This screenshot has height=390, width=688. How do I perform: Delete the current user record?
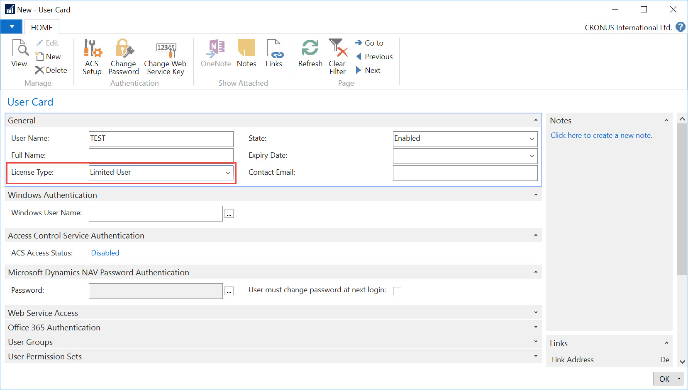point(51,70)
